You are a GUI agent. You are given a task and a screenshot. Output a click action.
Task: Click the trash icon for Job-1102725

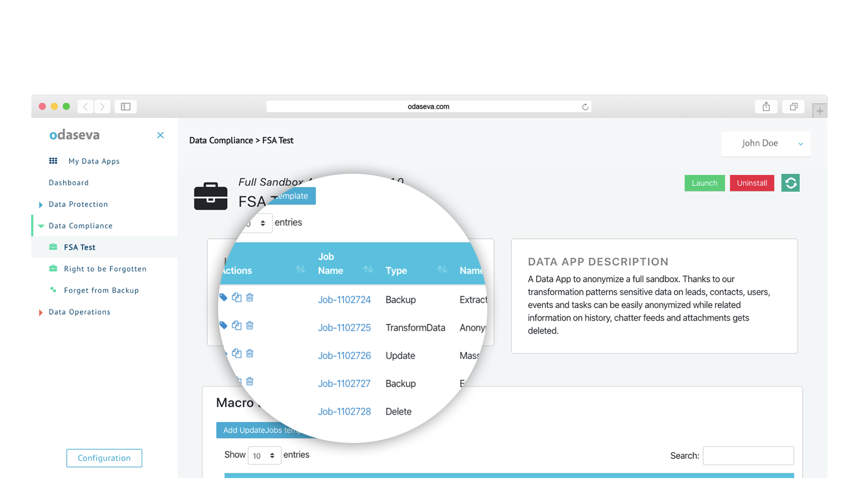(x=250, y=326)
